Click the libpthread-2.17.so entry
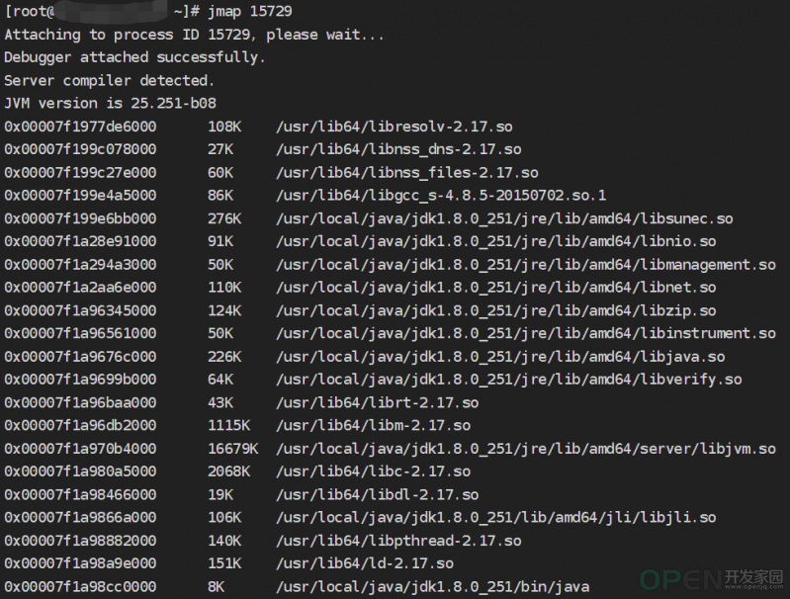Image resolution: width=790 pixels, height=599 pixels. 398,541
